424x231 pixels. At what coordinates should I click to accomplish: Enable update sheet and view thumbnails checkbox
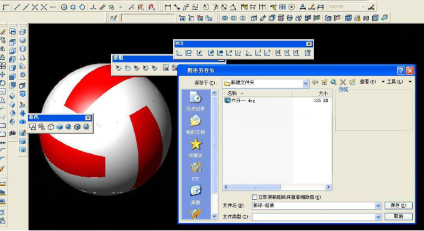pos(254,197)
